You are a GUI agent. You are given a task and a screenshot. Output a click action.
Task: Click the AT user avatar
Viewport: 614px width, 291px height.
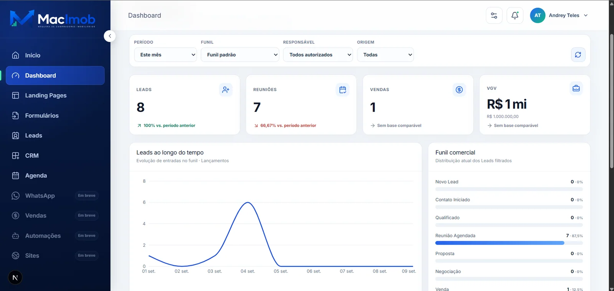coord(538,15)
